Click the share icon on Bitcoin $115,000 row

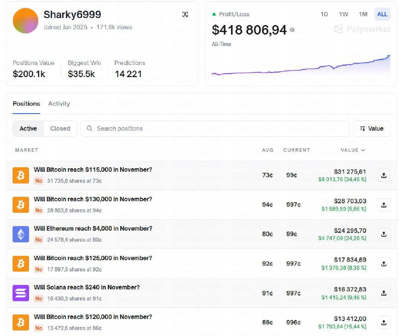pos(383,175)
